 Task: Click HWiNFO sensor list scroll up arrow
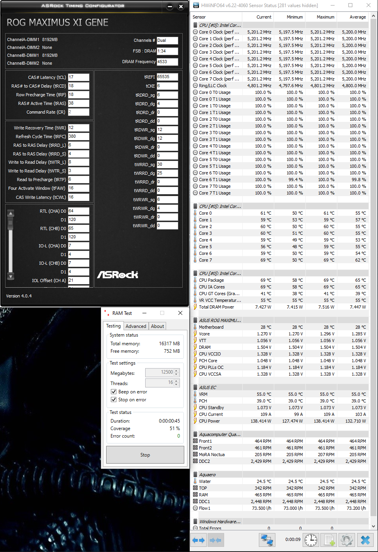(374, 17)
